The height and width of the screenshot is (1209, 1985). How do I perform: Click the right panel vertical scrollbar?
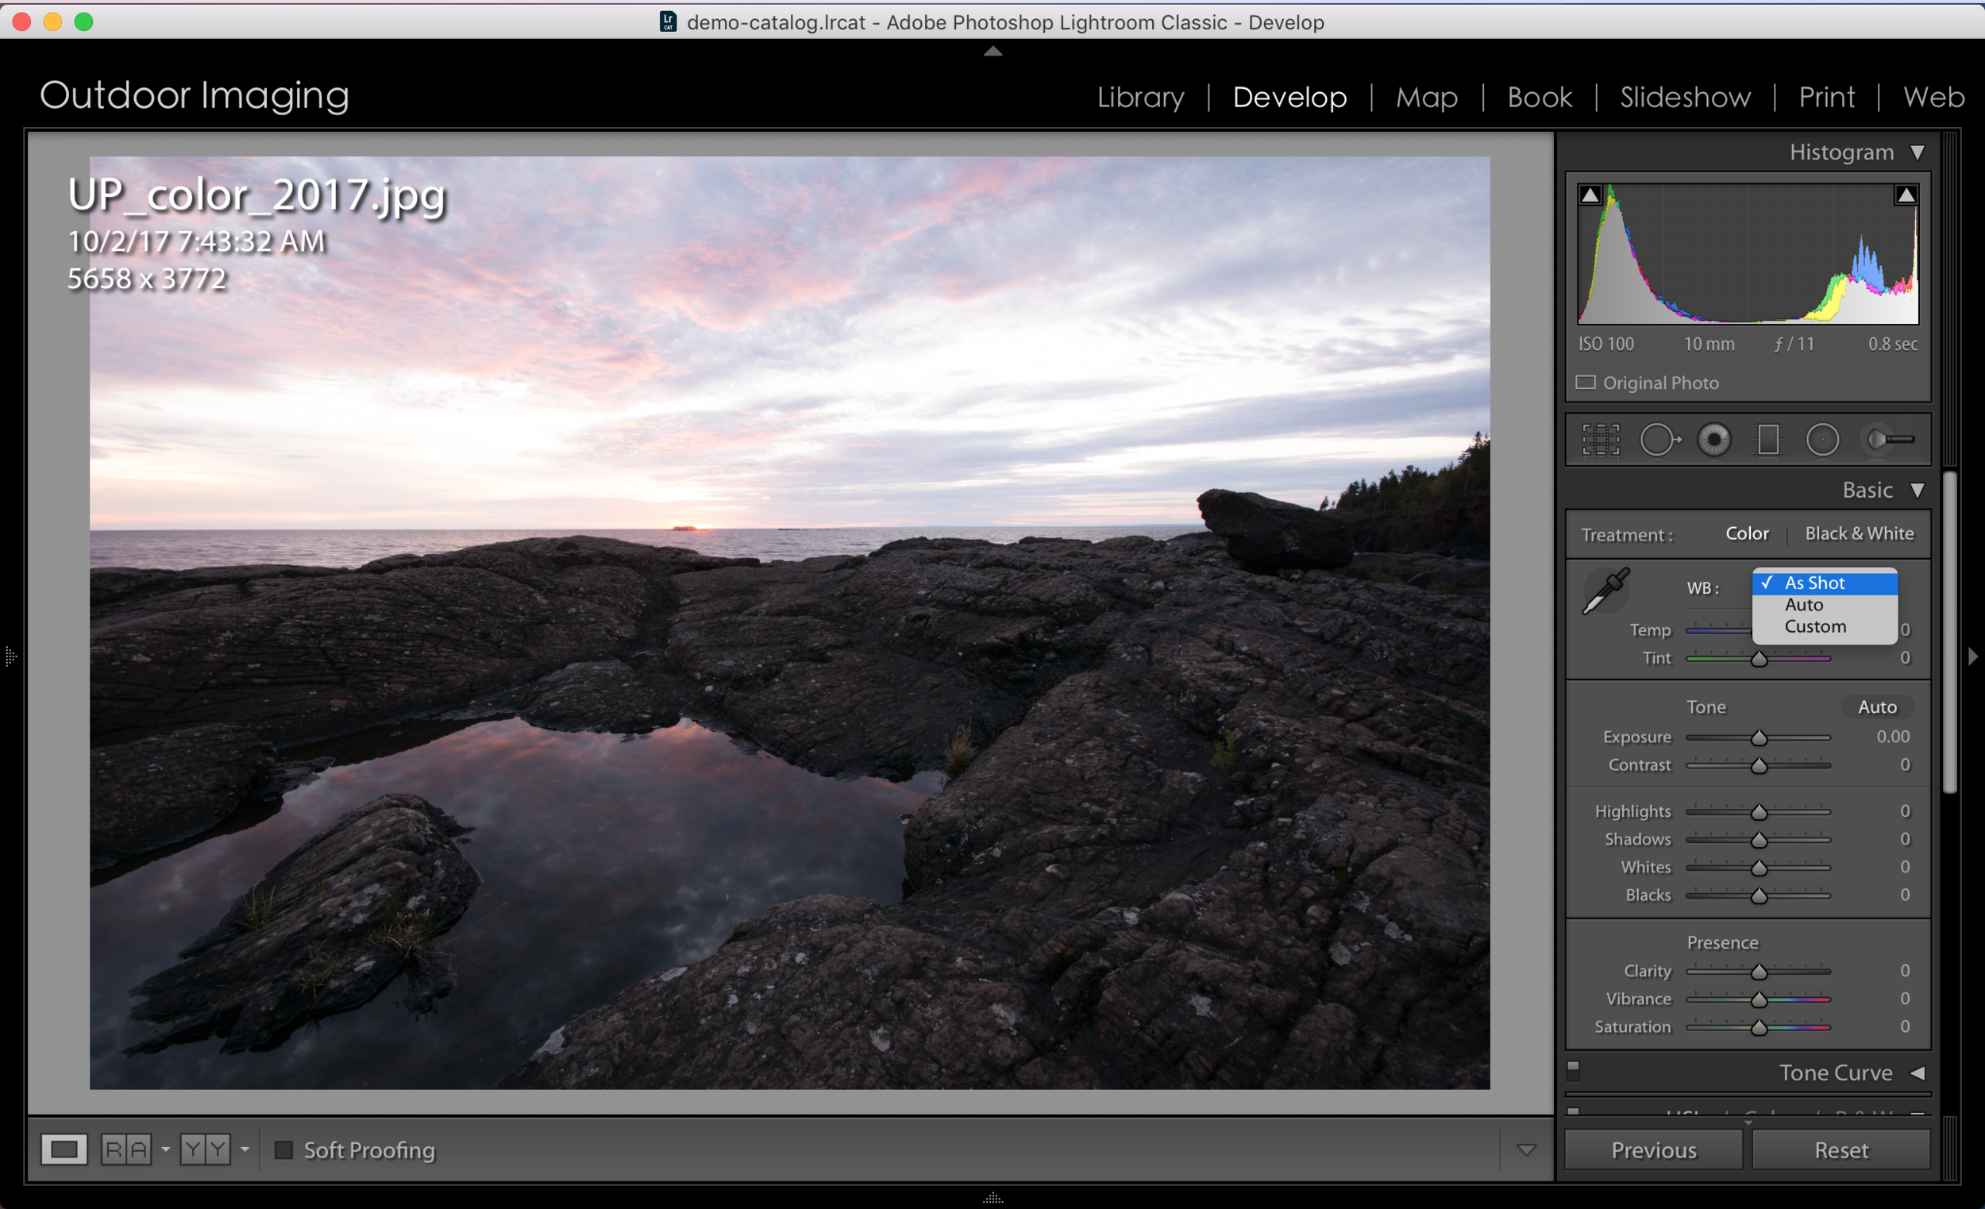click(x=1948, y=633)
